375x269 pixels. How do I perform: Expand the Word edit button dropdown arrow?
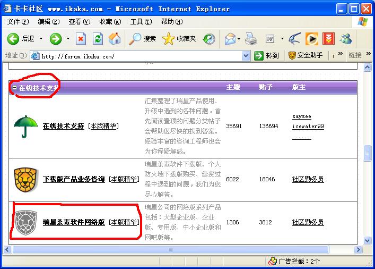pyautogui.click(x=282, y=39)
